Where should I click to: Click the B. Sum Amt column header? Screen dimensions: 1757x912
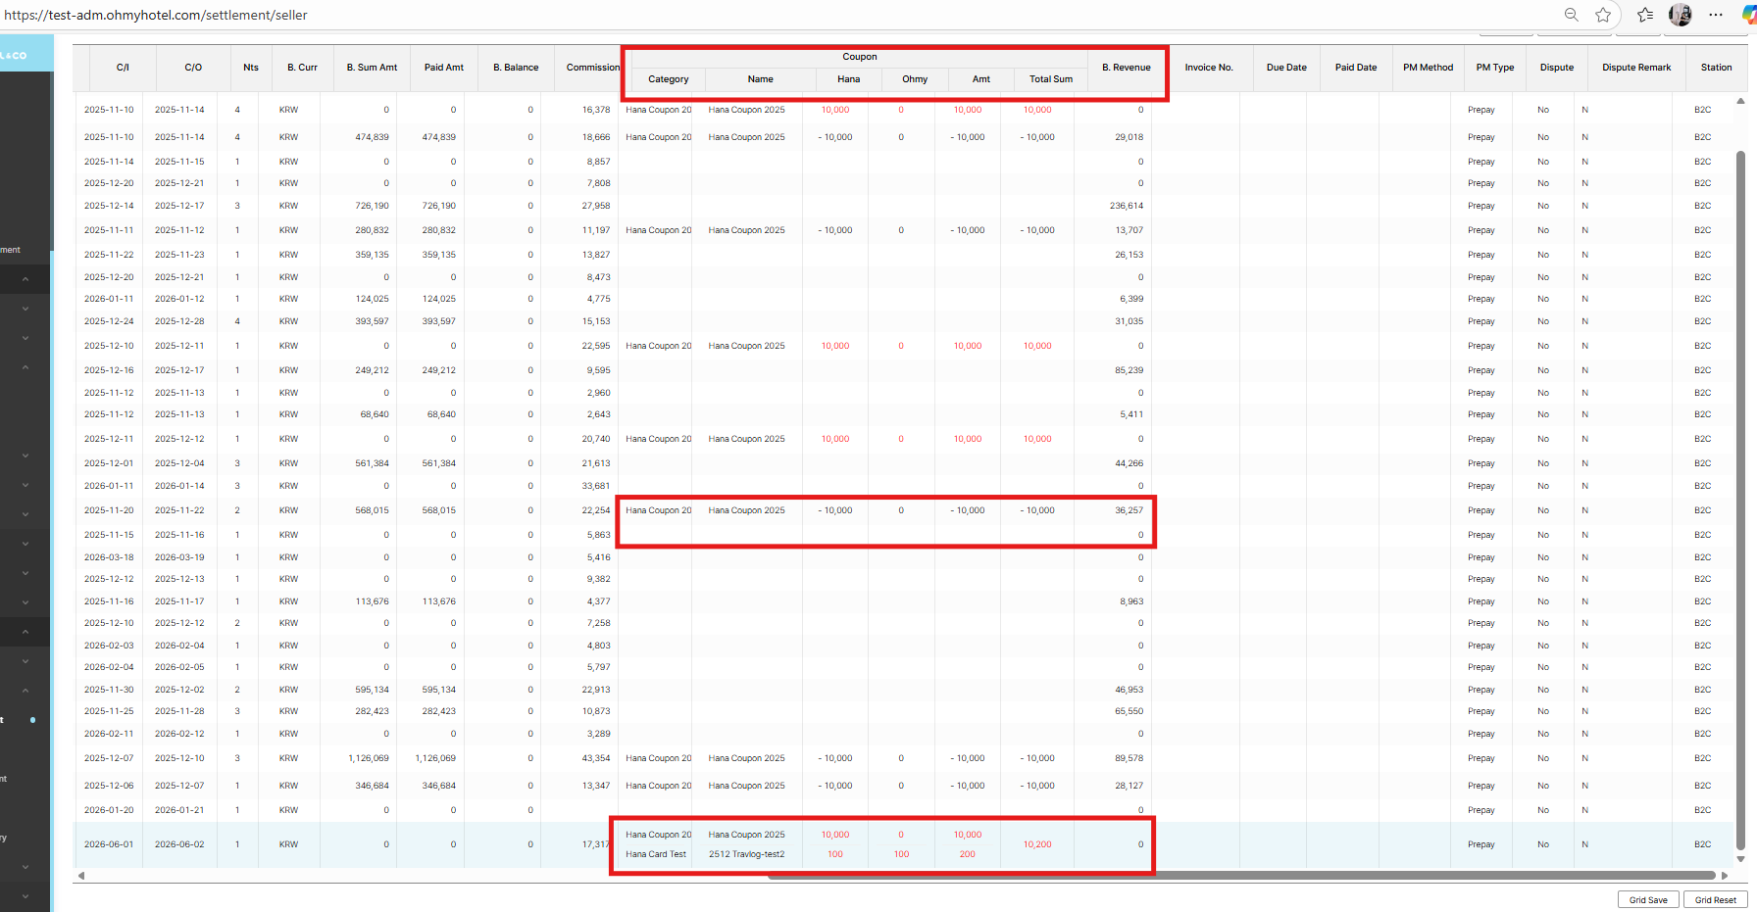click(372, 68)
